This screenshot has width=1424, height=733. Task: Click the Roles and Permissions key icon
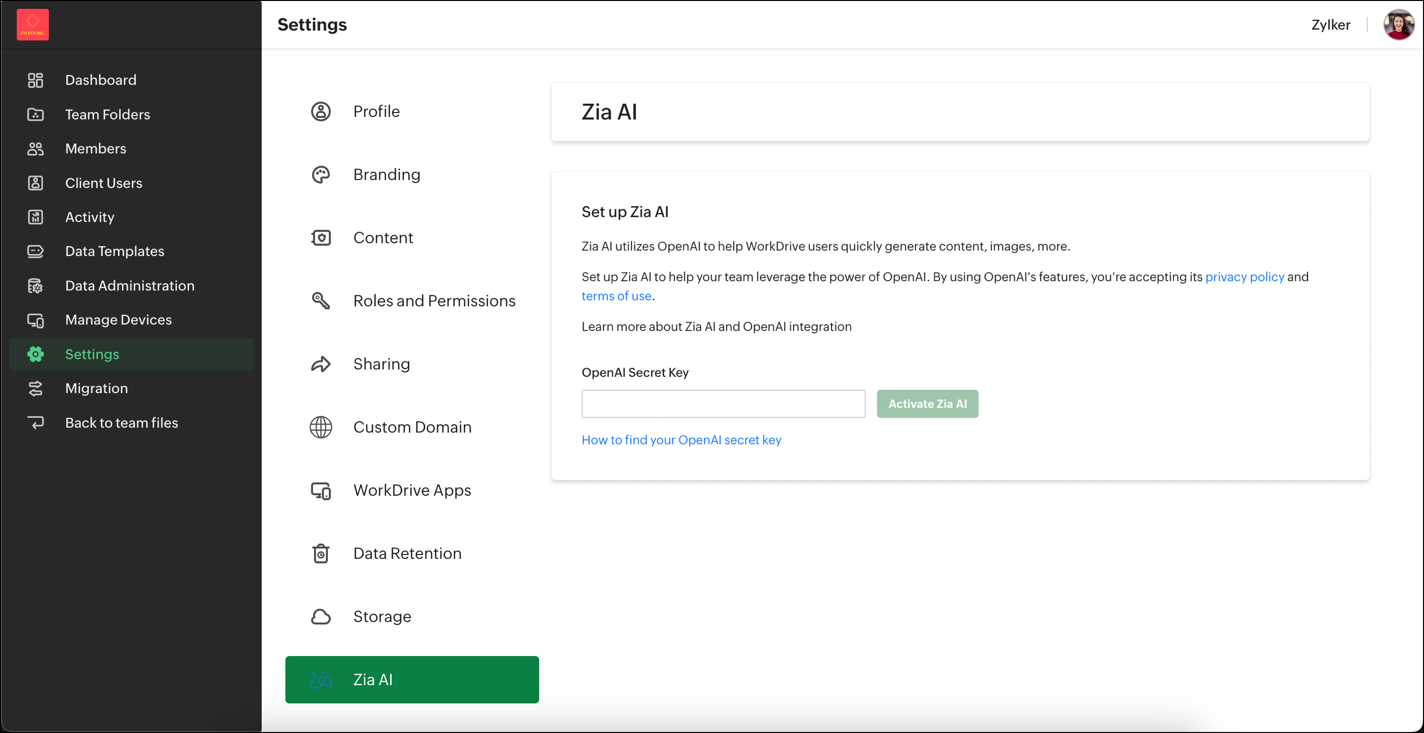click(x=320, y=300)
